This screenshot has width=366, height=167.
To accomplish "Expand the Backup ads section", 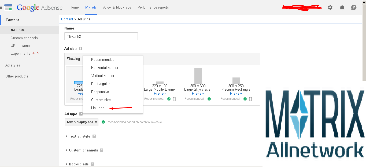I will coord(79,164).
